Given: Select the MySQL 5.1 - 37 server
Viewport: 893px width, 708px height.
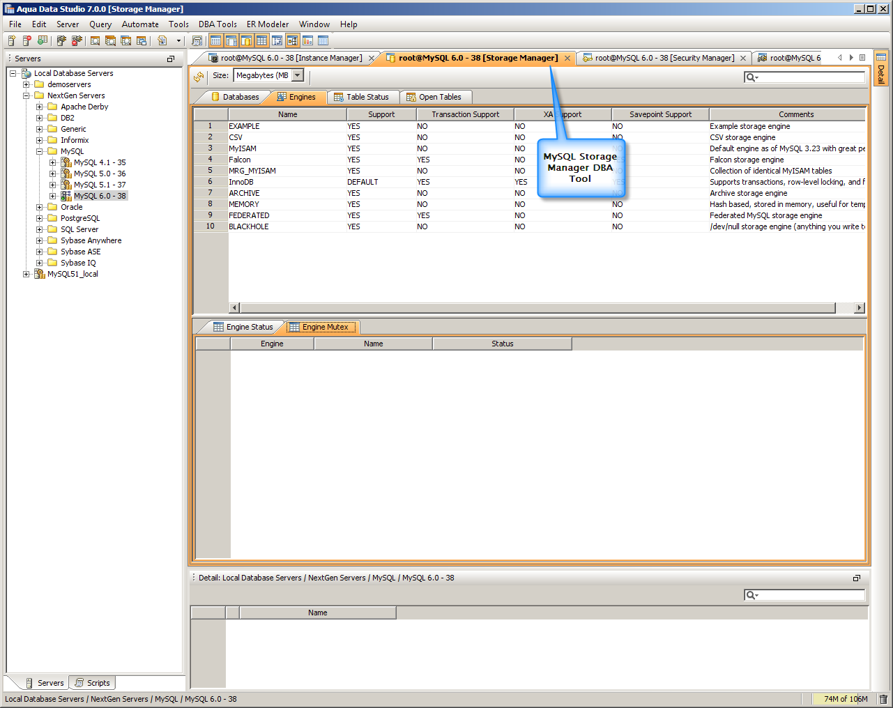Looking at the screenshot, I should [100, 185].
